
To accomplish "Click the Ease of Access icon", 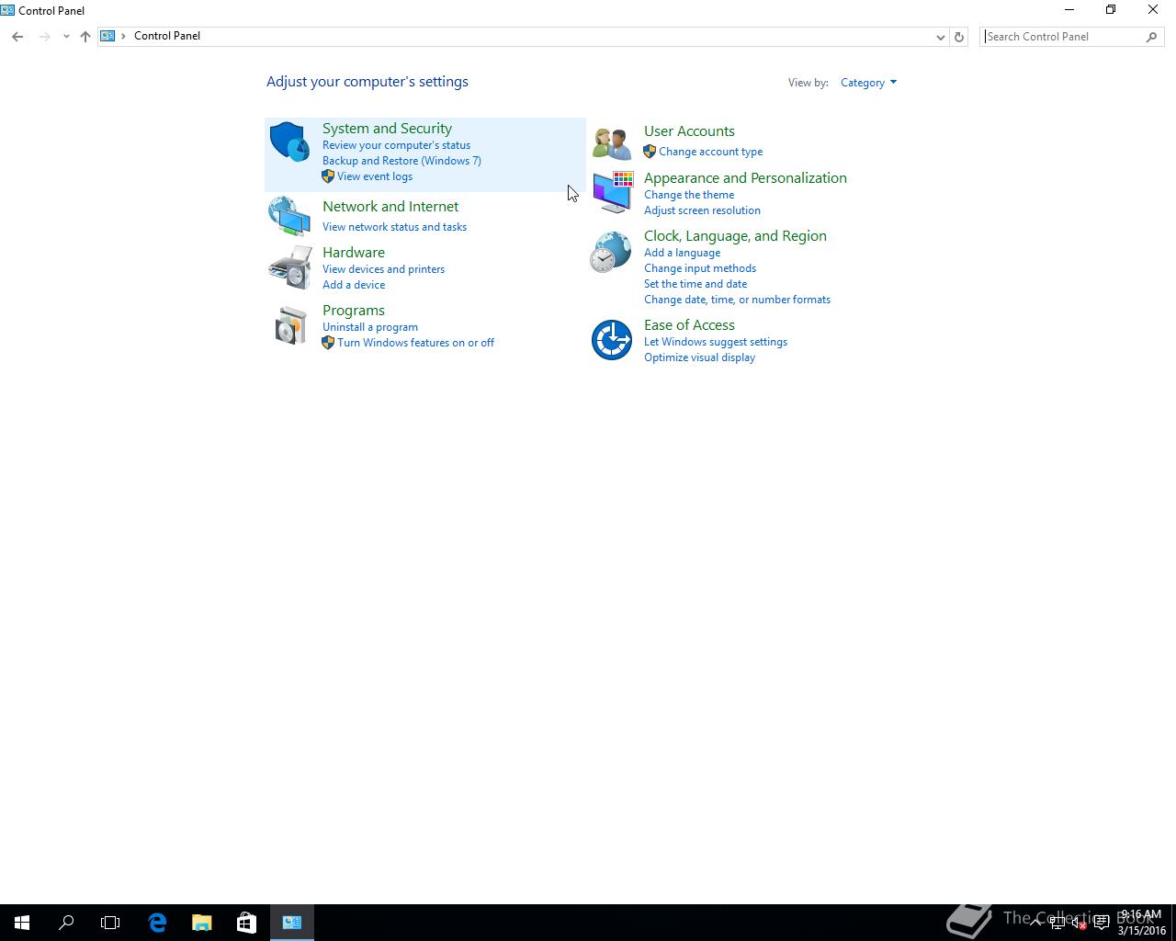I will tap(611, 340).
